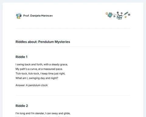146x117 pixels.
Task: Click the title Riddles about: Pendulum Mysteries
Action: (43, 42)
